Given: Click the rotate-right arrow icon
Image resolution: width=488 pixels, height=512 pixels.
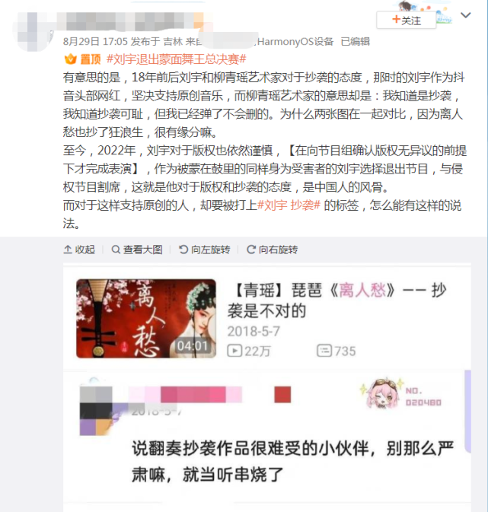Looking at the screenshot, I should click(x=251, y=250).
